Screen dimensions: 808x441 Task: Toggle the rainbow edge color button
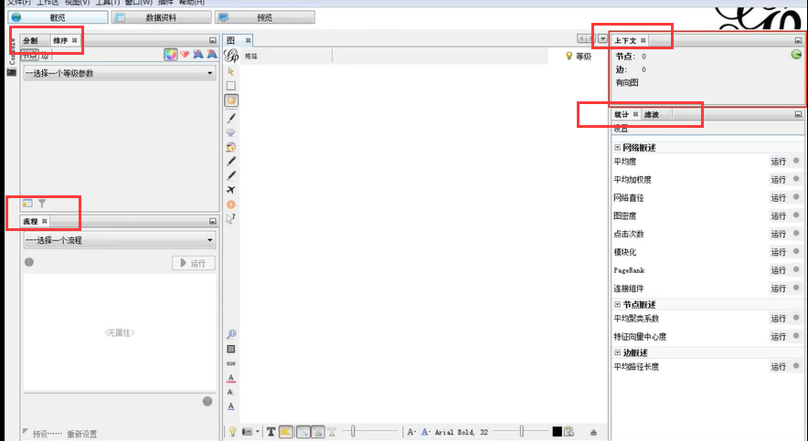pyautogui.click(x=317, y=432)
